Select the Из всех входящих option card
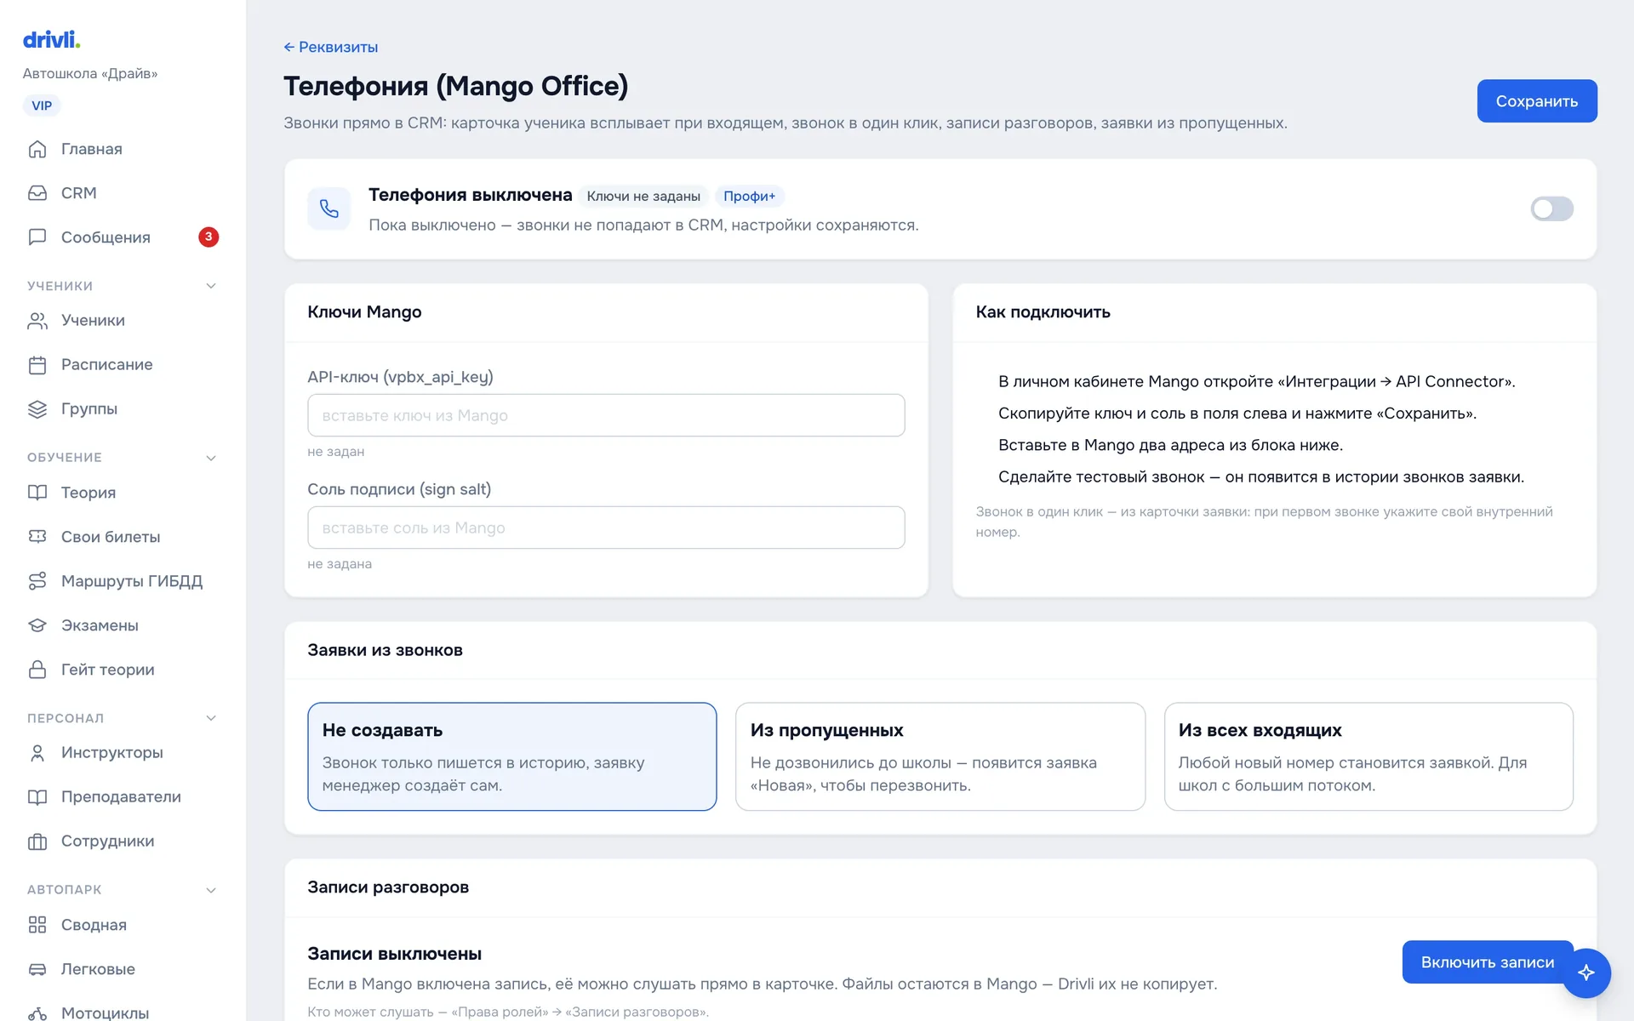The image size is (1634, 1021). coord(1368,756)
